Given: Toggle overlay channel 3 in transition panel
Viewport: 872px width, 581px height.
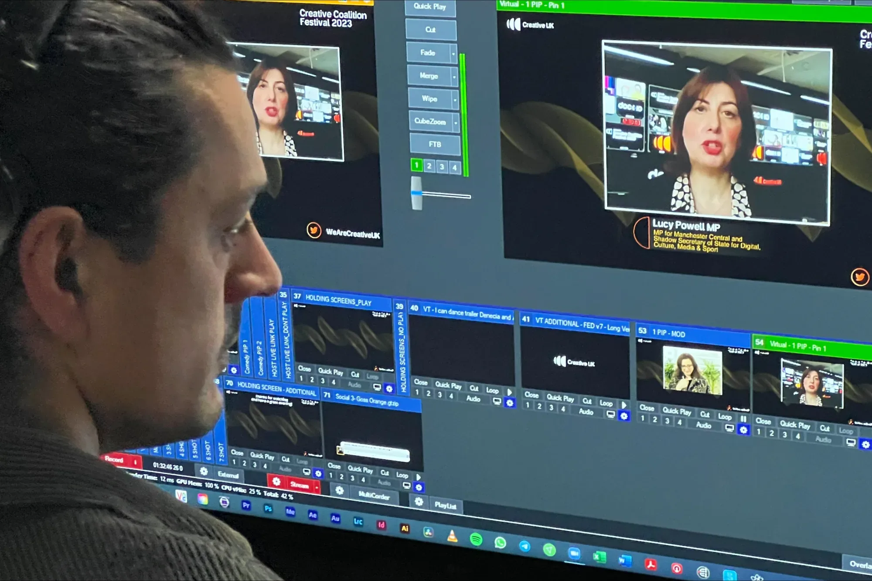Looking at the screenshot, I should tap(442, 166).
